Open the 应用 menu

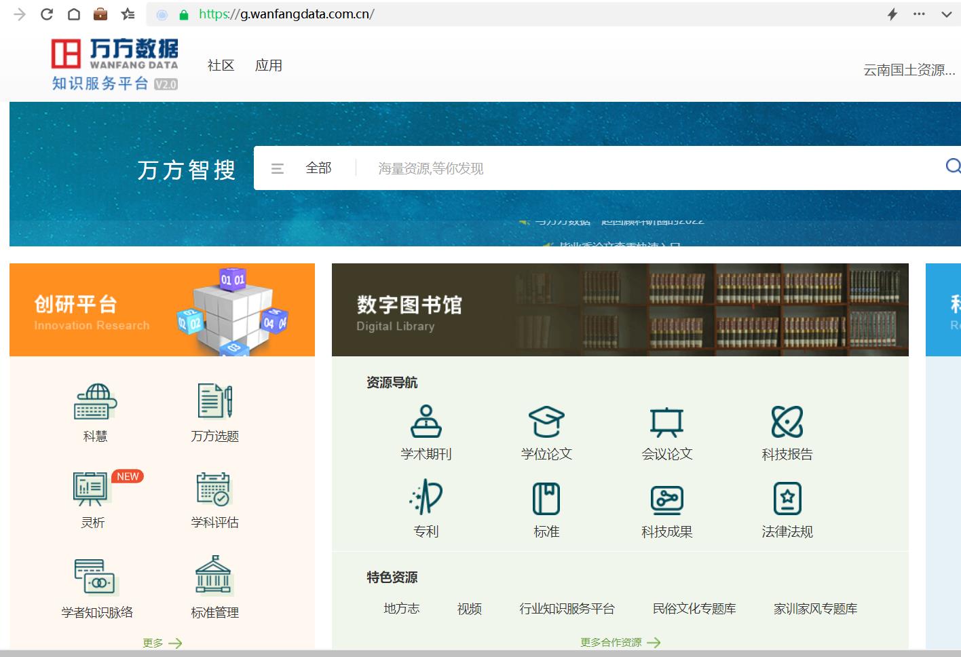[x=269, y=65]
